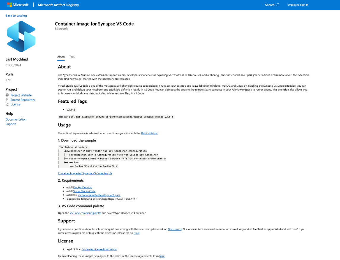Image resolution: width=340 pixels, height=260 pixels.
Task: Click the branch icon beside Source Repository
Action: click(7, 100)
